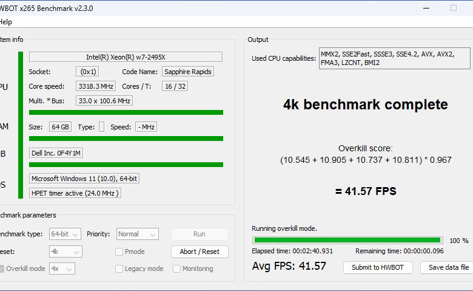Click the 64 GB memory size field
Image resolution: width=473 pixels, height=291 pixels.
point(60,127)
